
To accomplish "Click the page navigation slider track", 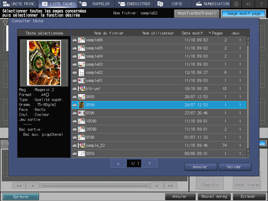I will 95,186.
